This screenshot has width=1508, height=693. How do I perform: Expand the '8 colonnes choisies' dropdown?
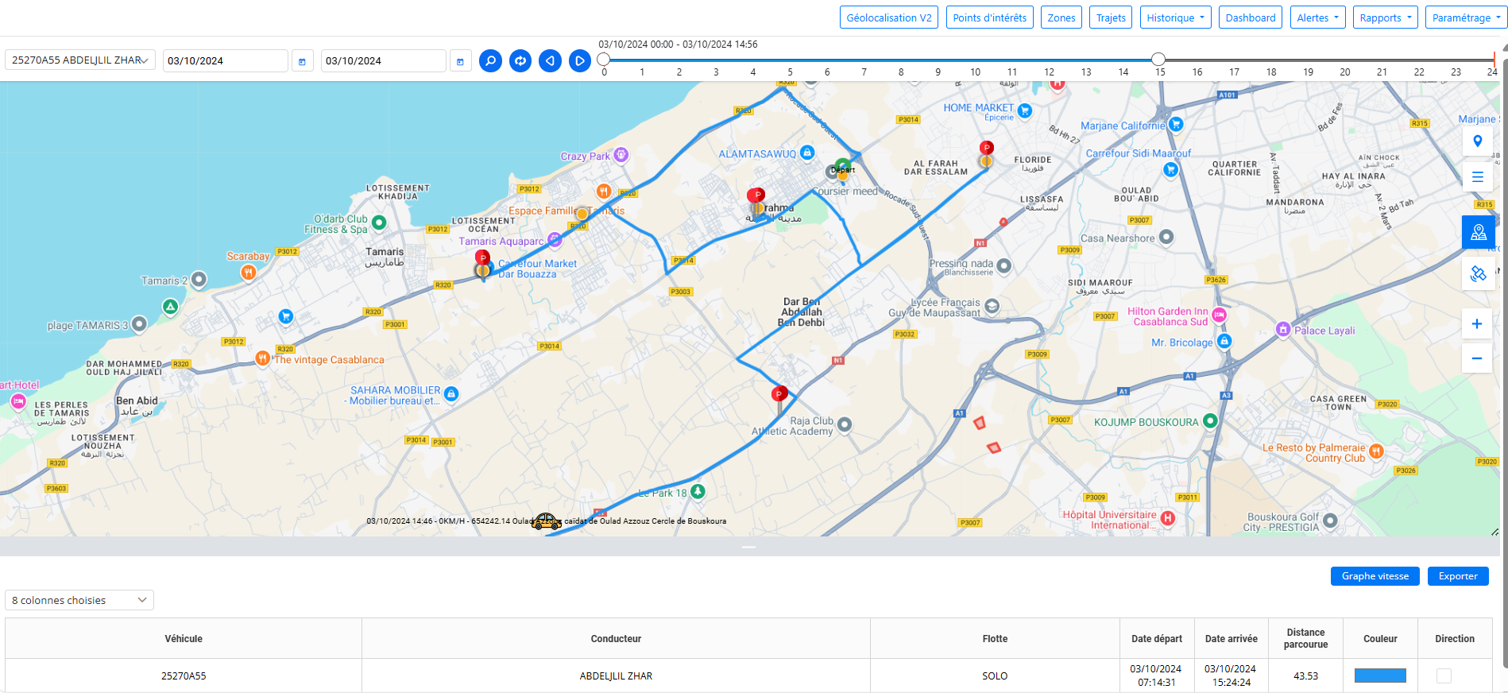(x=79, y=600)
